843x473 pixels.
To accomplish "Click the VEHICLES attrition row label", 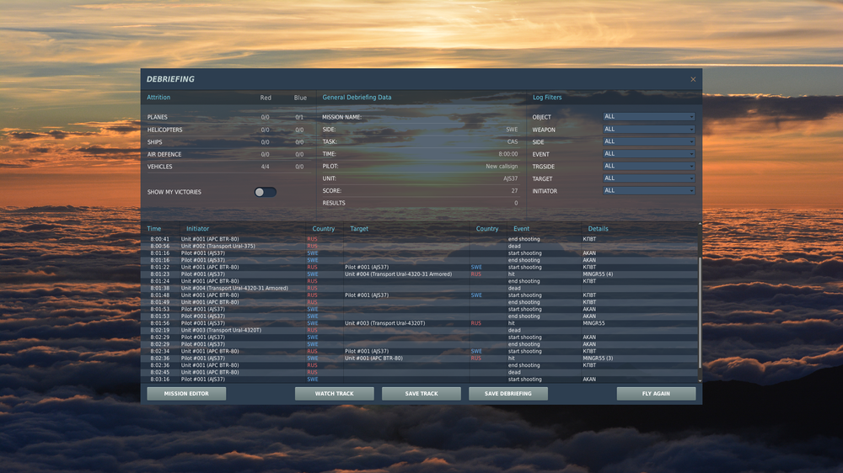I will click(x=159, y=167).
